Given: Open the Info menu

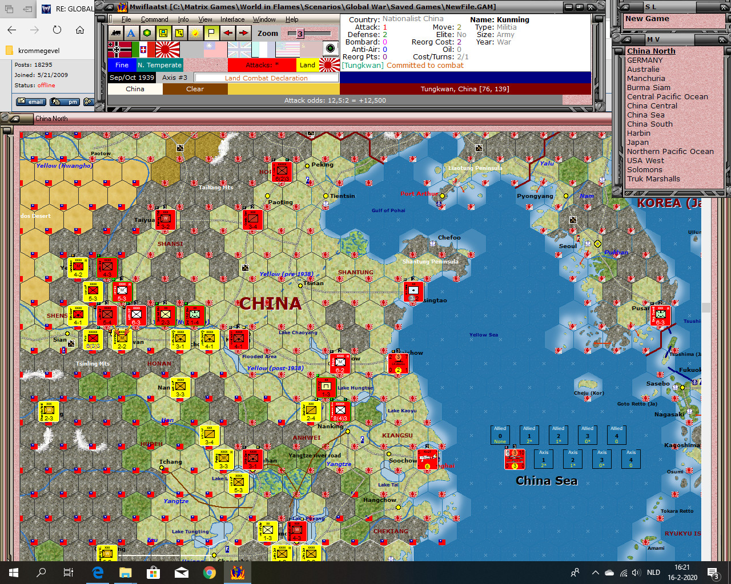Looking at the screenshot, I should pos(183,19).
